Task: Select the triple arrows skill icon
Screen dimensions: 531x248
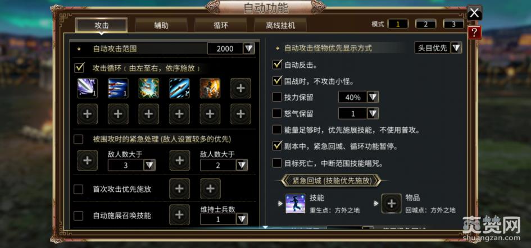Action: tap(118, 88)
